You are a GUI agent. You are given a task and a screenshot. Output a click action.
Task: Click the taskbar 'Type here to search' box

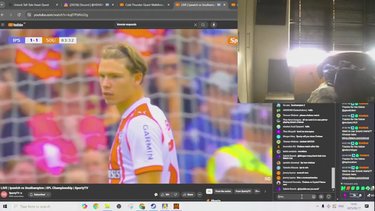click(x=44, y=206)
